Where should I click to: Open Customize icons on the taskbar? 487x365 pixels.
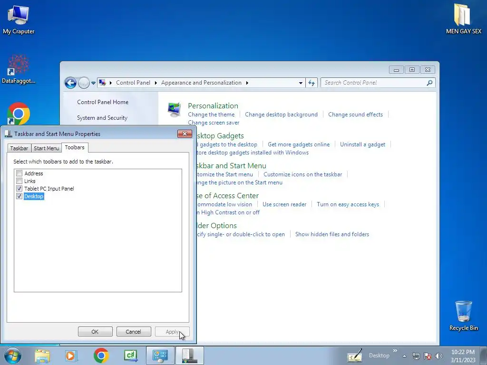point(303,174)
